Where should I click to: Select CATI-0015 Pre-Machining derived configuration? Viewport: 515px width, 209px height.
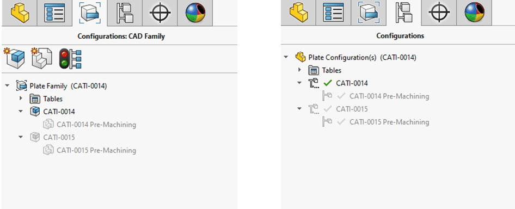(x=389, y=122)
